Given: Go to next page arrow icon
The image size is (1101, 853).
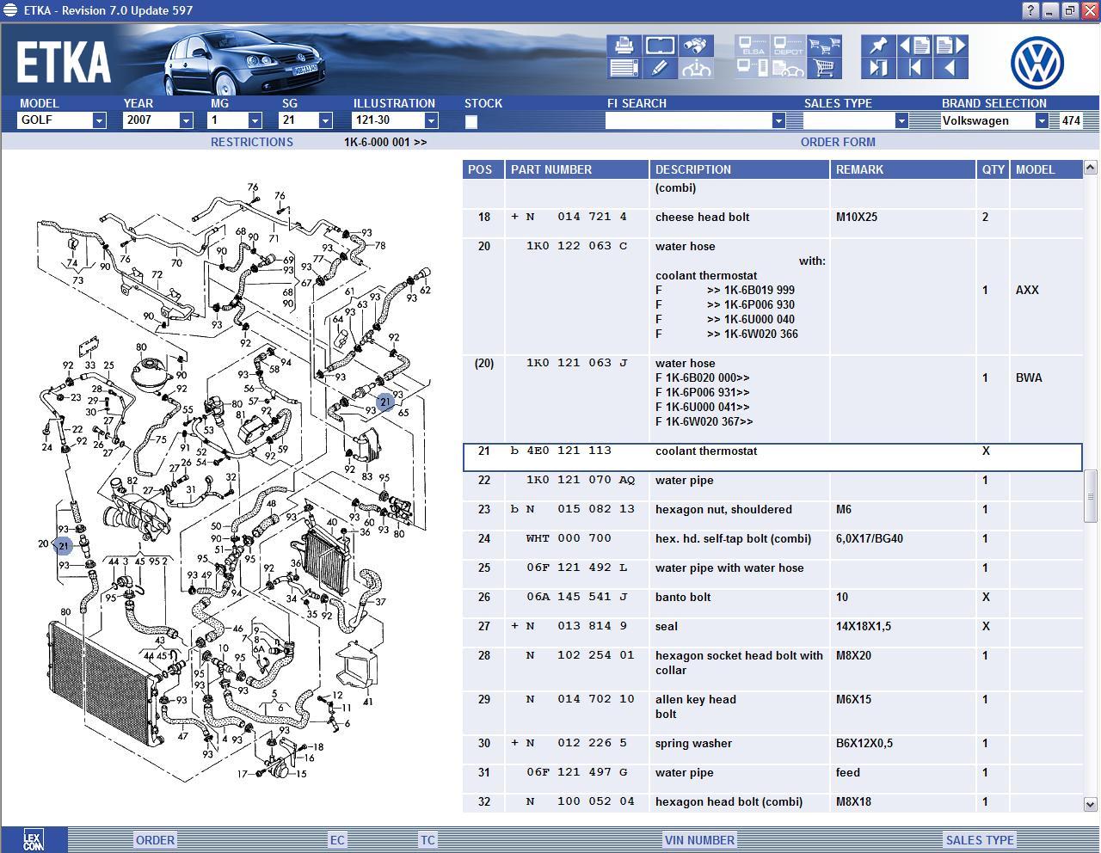Looking at the screenshot, I should tap(950, 46).
